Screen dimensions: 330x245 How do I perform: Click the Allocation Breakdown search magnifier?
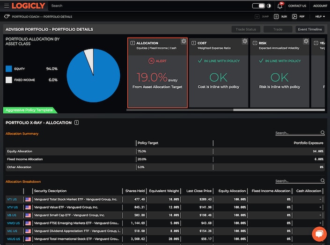pyautogui.click(x=323, y=180)
